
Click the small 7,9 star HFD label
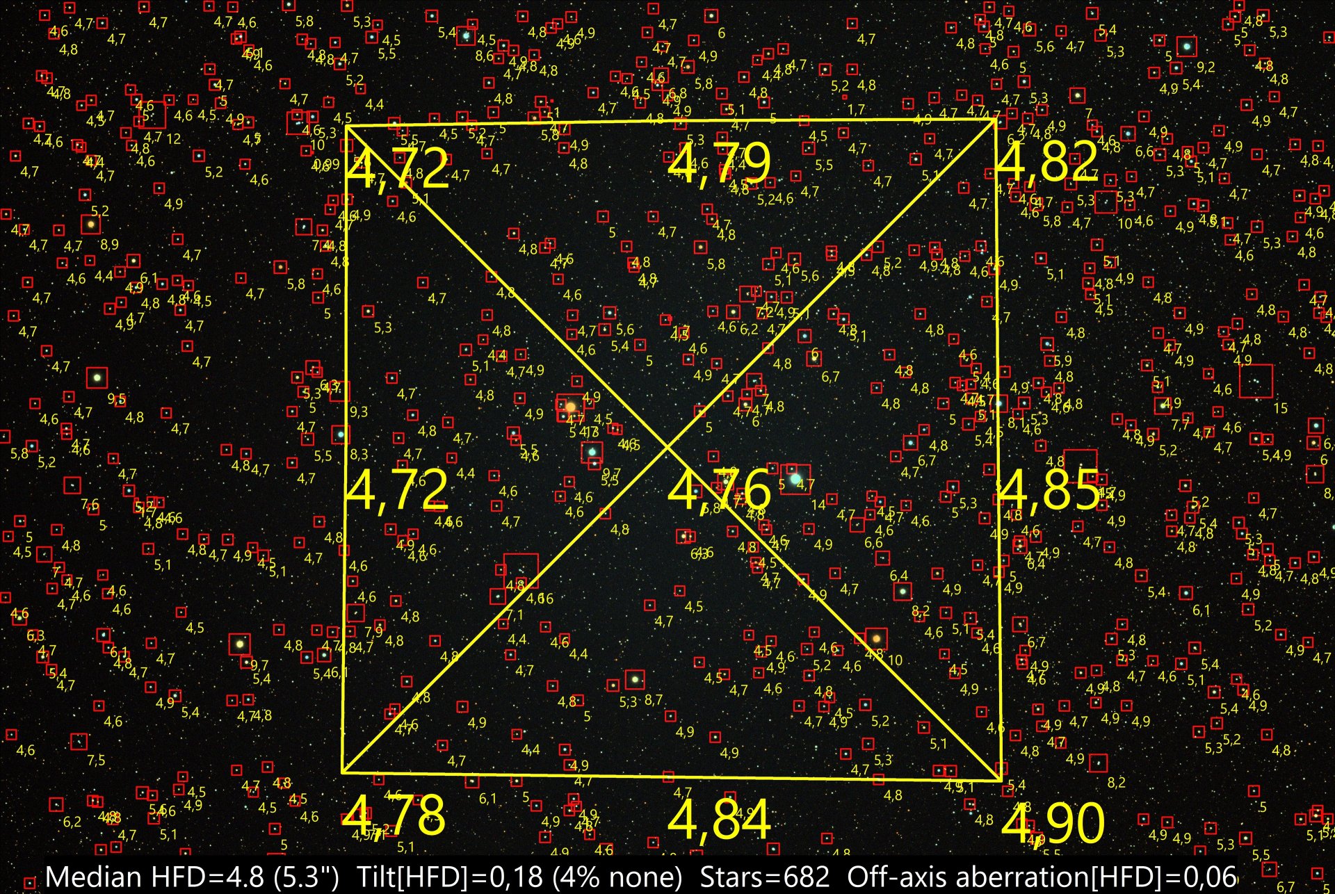(373, 632)
